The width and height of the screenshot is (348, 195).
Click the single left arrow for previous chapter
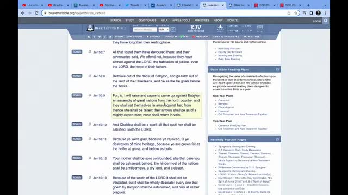(94, 37)
